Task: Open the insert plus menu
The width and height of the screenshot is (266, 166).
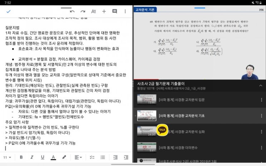Action: [x=104, y=11]
